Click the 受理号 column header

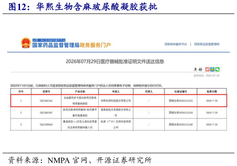tap(46, 92)
